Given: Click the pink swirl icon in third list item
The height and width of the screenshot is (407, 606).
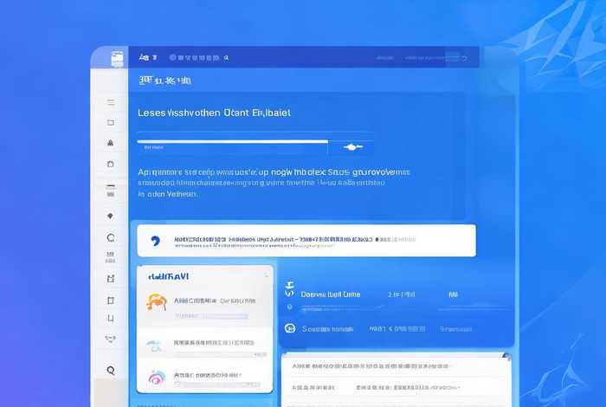Looking at the screenshot, I should (x=156, y=378).
